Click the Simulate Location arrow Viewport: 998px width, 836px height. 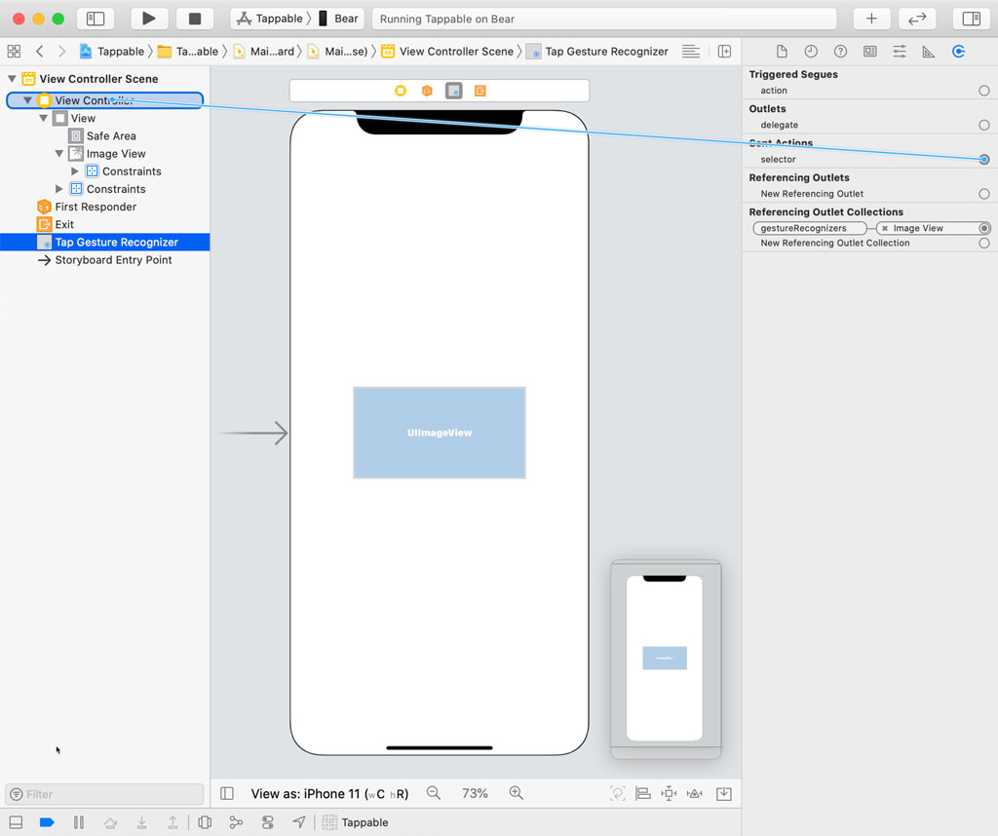(298, 822)
